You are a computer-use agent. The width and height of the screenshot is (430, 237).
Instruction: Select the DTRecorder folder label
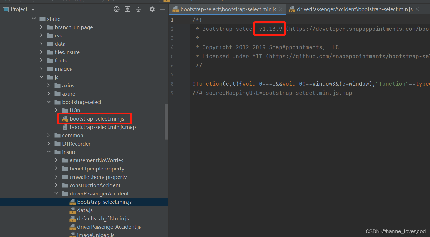point(76,144)
